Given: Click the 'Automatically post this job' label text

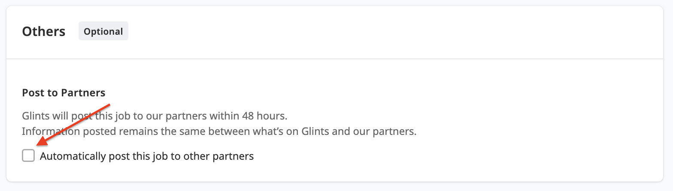Looking at the screenshot, I should click(x=147, y=156).
